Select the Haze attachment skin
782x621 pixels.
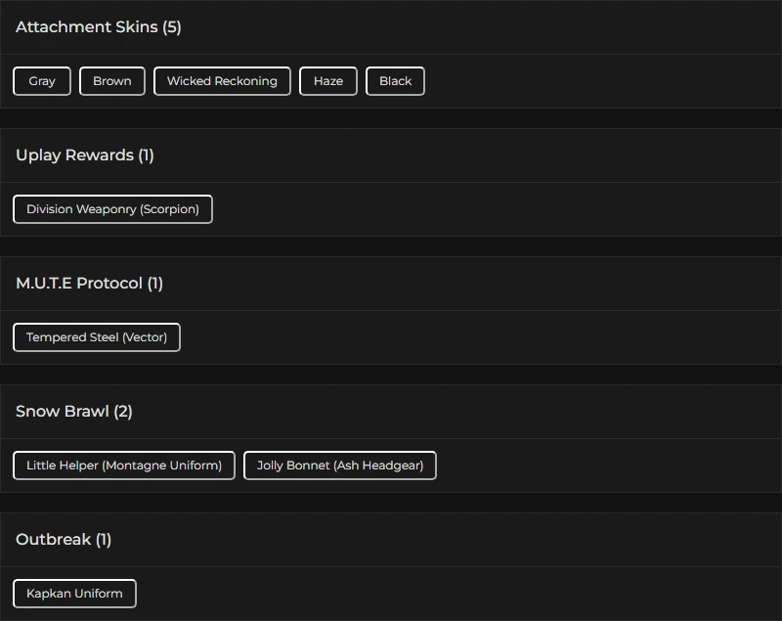[x=328, y=81]
